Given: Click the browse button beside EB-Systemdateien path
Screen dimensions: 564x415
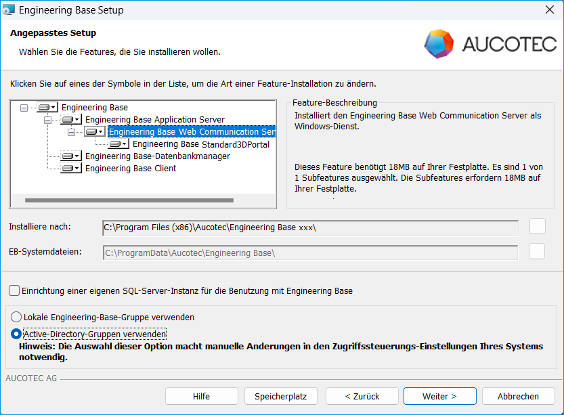Looking at the screenshot, I should (x=537, y=252).
